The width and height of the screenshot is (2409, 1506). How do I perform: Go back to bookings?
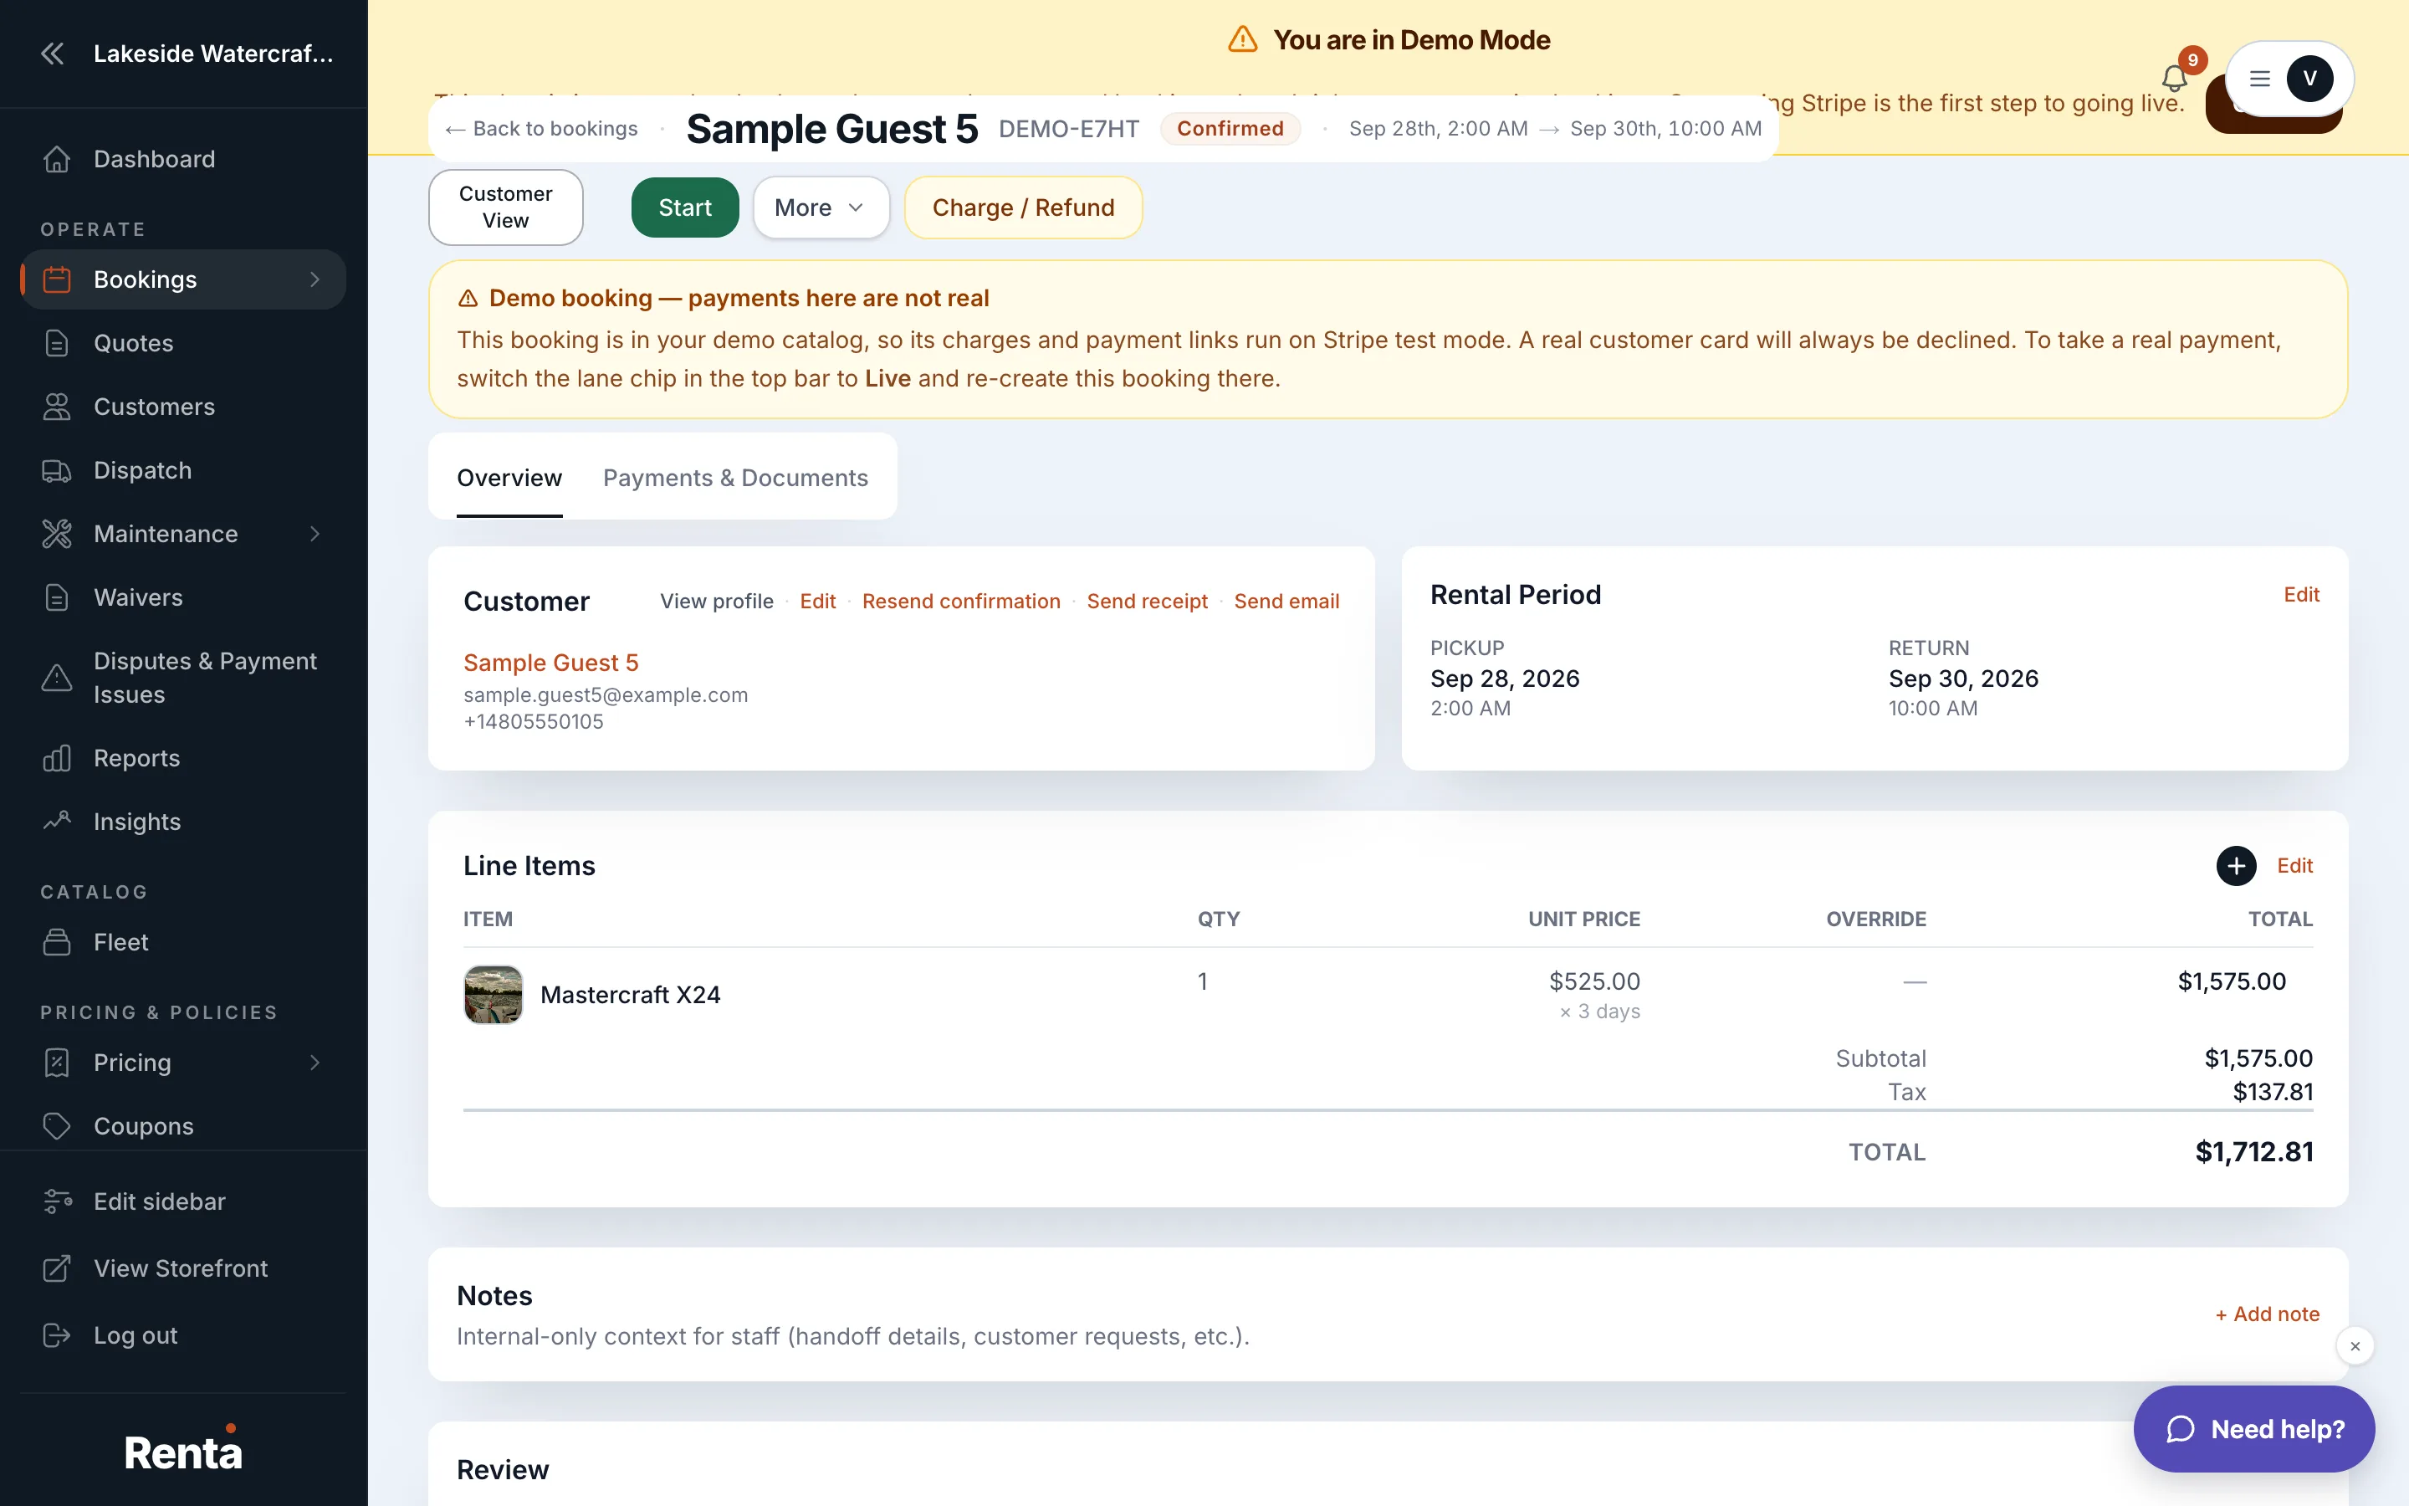(x=541, y=129)
